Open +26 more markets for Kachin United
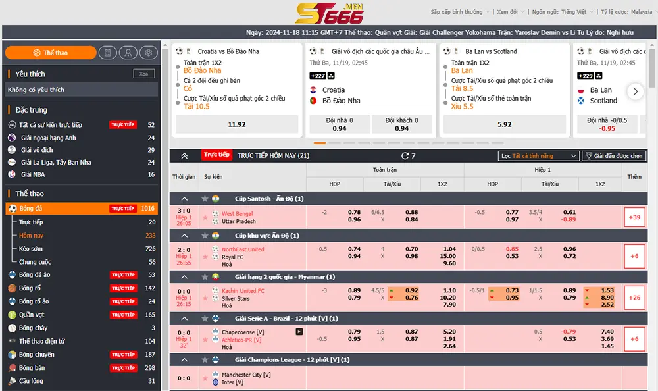Image resolution: width=658 pixels, height=391 pixels. point(634,298)
